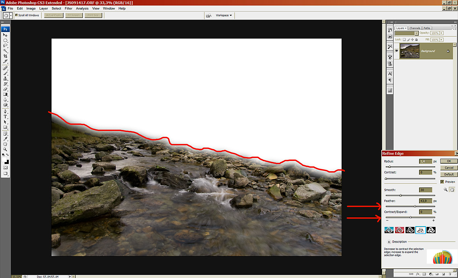Open the layer blend mode dropdown

coord(407,33)
